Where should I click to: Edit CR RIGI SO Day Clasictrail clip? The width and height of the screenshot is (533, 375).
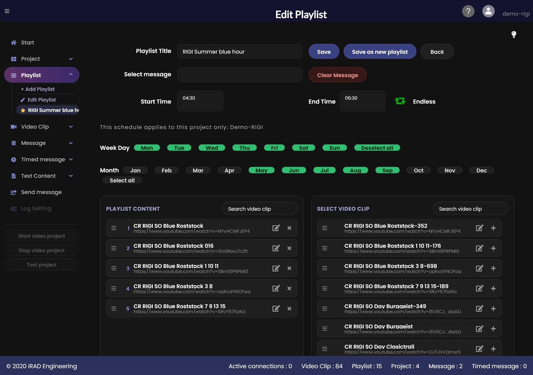pyautogui.click(x=479, y=349)
